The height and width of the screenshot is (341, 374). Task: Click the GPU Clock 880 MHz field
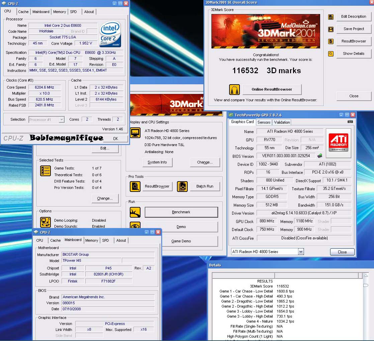pyautogui.click(x=267, y=221)
